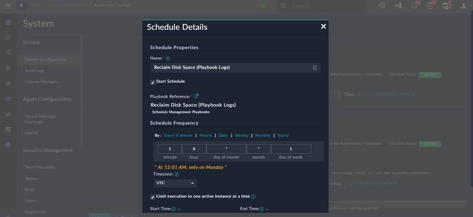Click the breadcrumb Application Configu... dropdown
Viewport: 473px width, 217px height.
(114, 5)
